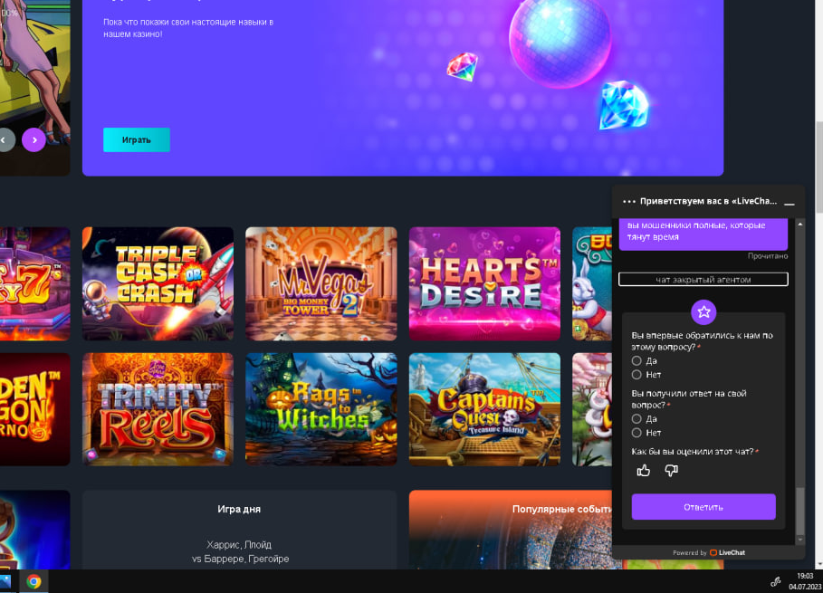823x593 pixels.
Task: Click the system tray link icon
Action: [x=775, y=581]
